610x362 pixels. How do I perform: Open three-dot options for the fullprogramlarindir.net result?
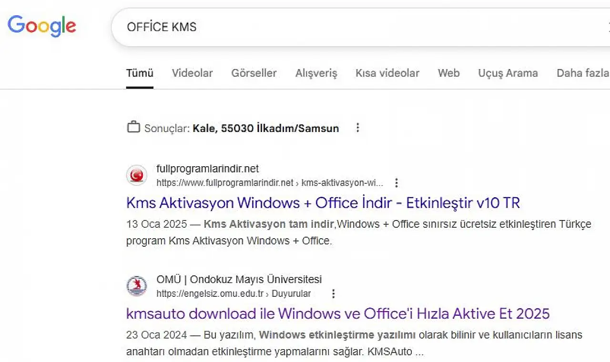point(396,183)
